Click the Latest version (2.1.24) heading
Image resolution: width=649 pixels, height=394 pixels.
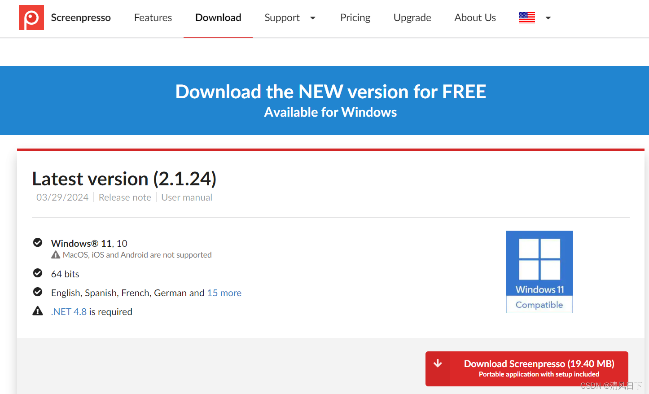pyautogui.click(x=124, y=179)
